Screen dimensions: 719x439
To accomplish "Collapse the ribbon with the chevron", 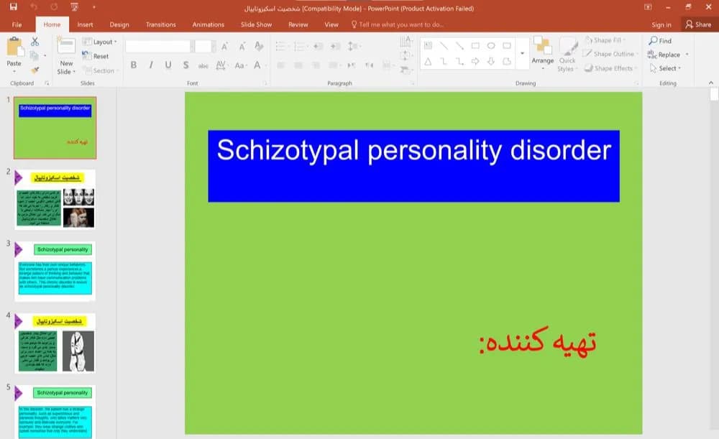I will point(711,83).
